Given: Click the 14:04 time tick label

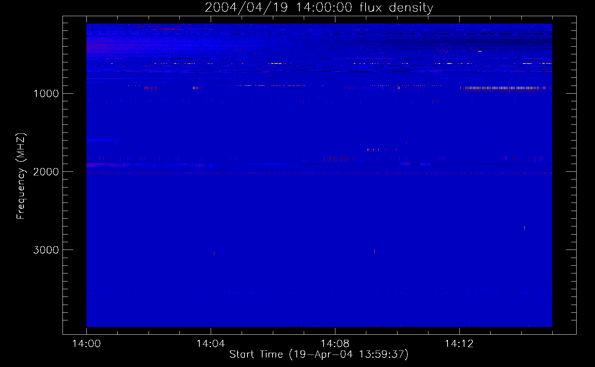Looking at the screenshot, I should click(211, 344).
